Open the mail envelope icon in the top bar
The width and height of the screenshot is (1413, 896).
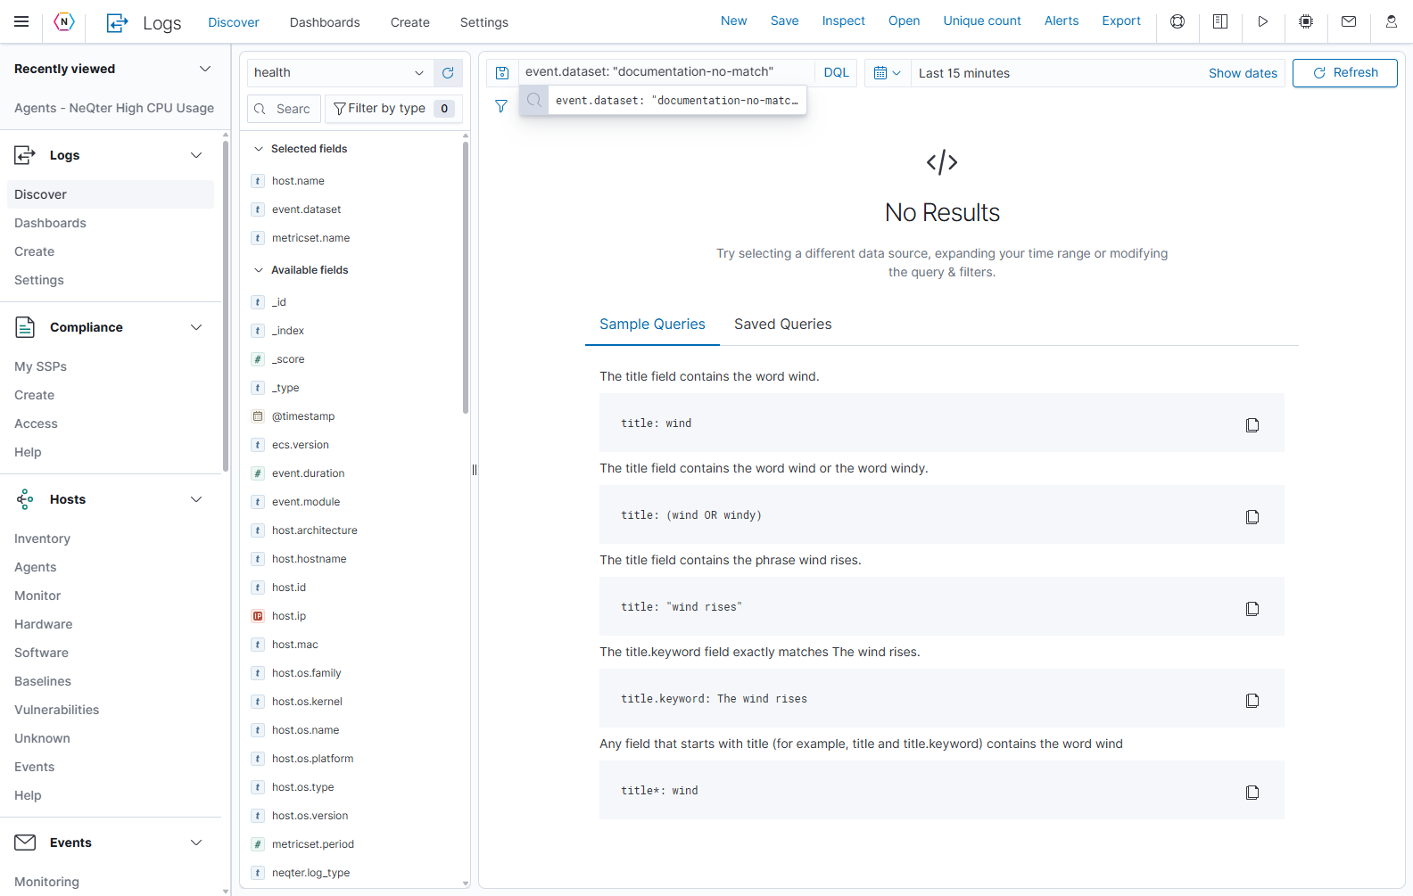coord(1349,21)
